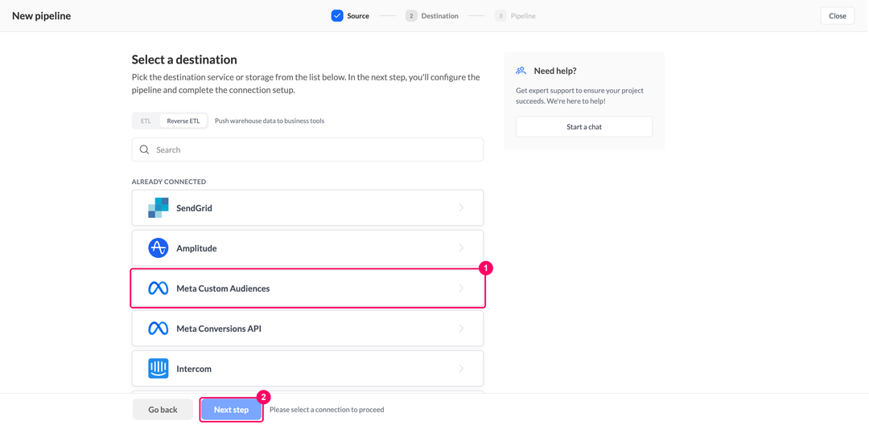
Task: Select the Amplitude destination name
Action: pos(196,248)
